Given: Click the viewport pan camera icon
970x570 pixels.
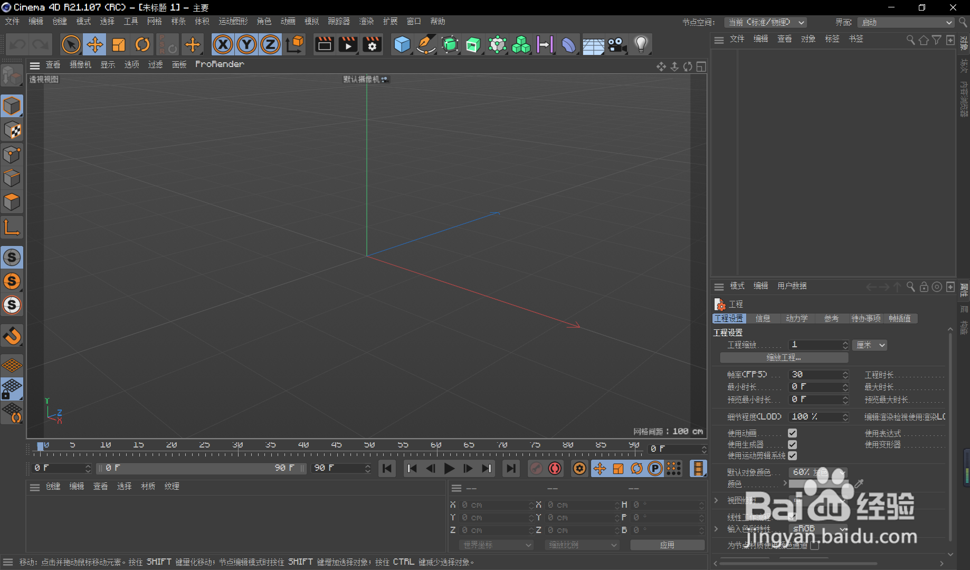Looking at the screenshot, I should click(x=661, y=66).
